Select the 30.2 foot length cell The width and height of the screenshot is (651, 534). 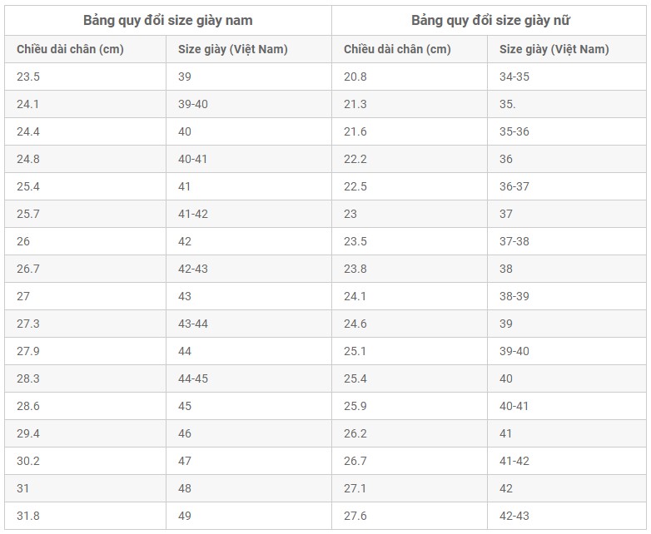28,461
